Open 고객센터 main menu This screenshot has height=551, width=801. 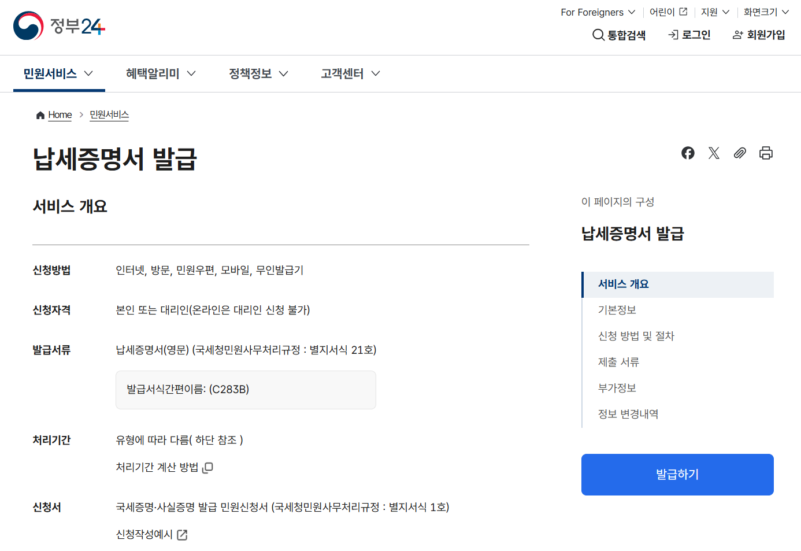[x=351, y=73]
